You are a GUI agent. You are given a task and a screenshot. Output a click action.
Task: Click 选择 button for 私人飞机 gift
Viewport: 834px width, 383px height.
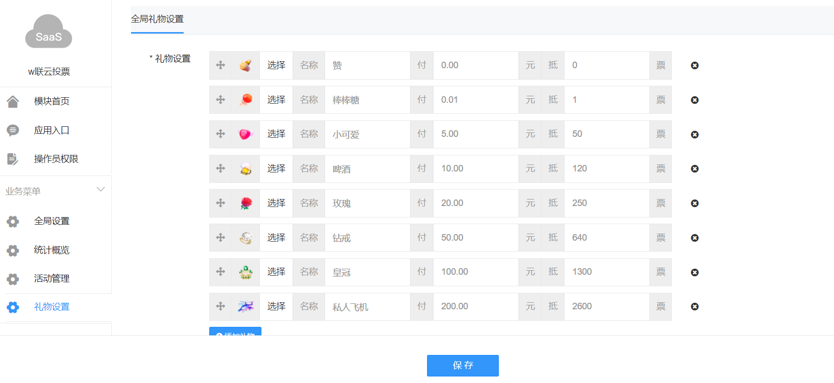coord(276,306)
